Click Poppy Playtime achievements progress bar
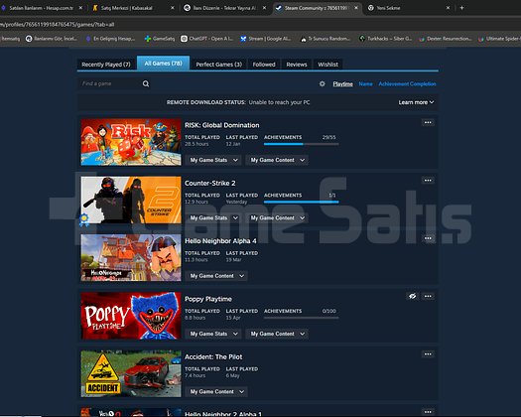The height and width of the screenshot is (417, 521). [x=301, y=318]
